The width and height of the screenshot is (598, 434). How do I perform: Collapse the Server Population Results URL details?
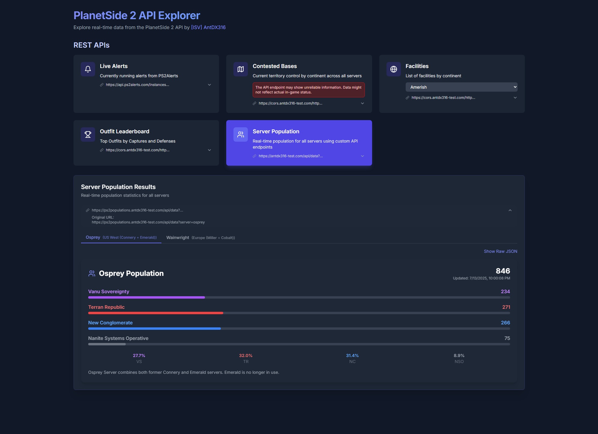(x=510, y=210)
